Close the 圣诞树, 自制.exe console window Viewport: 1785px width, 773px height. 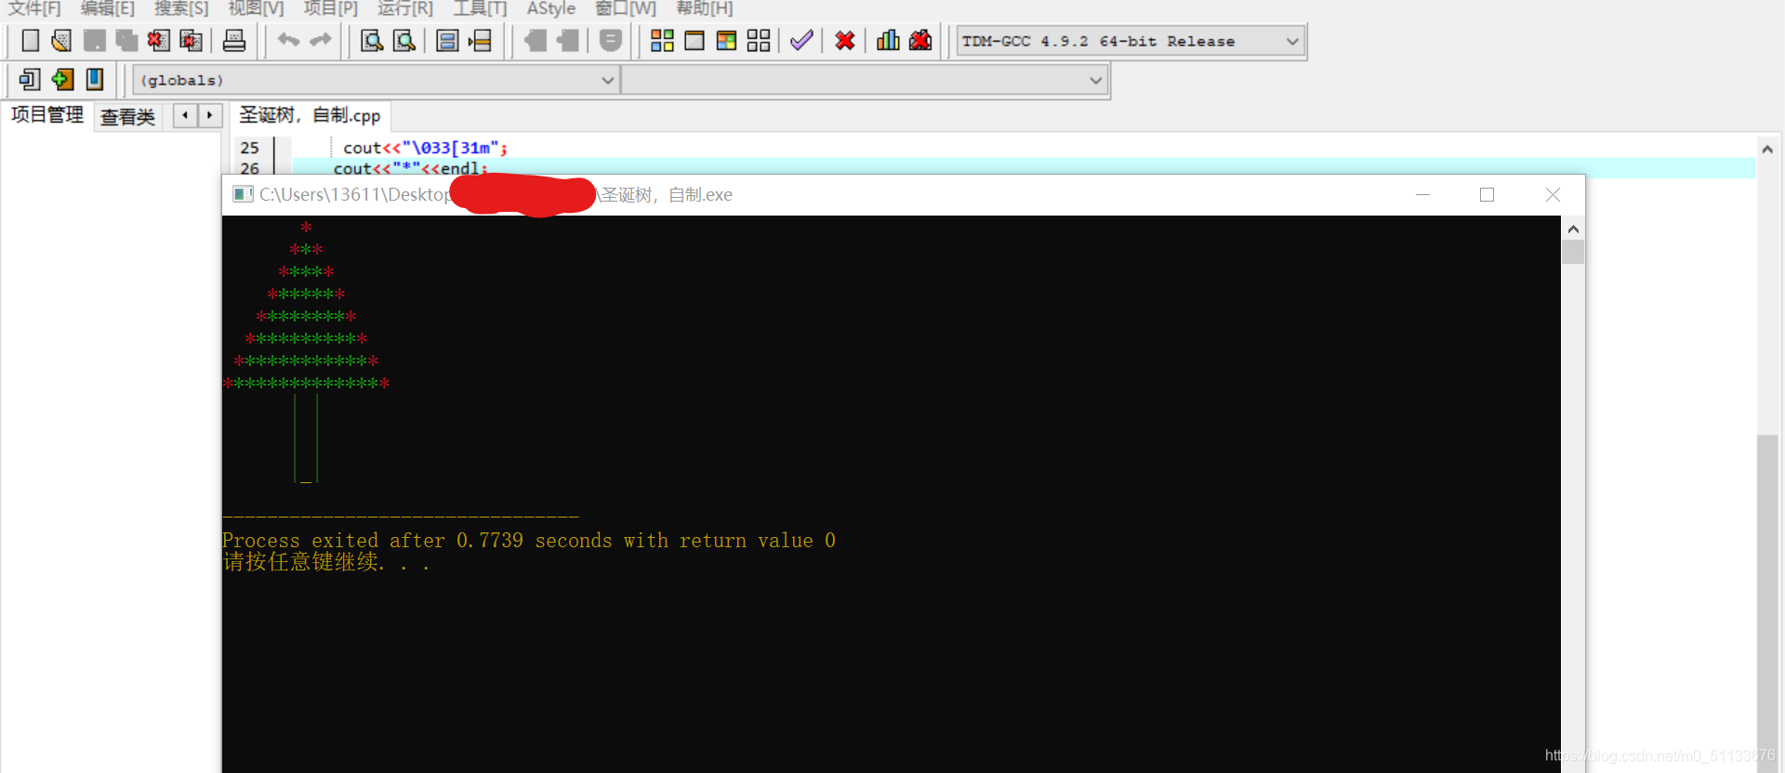point(1553,194)
